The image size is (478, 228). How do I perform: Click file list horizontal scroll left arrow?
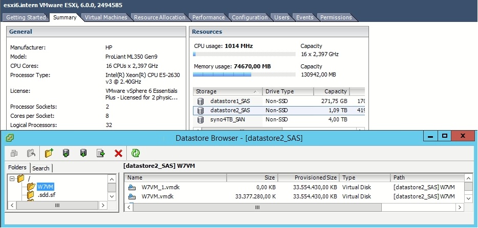pos(129,207)
